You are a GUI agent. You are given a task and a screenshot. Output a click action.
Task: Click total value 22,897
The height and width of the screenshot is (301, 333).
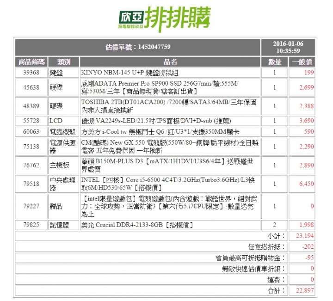(x=305, y=291)
